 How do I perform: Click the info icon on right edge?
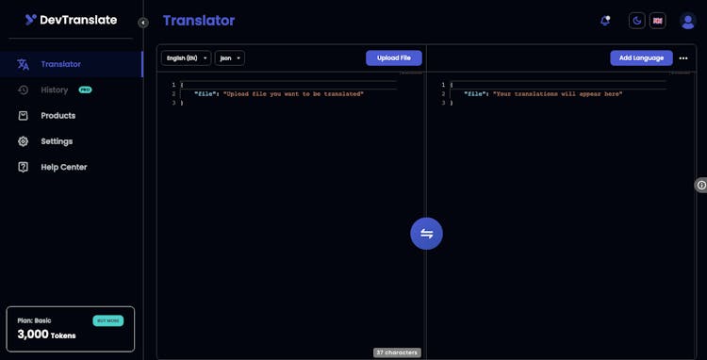point(701,185)
